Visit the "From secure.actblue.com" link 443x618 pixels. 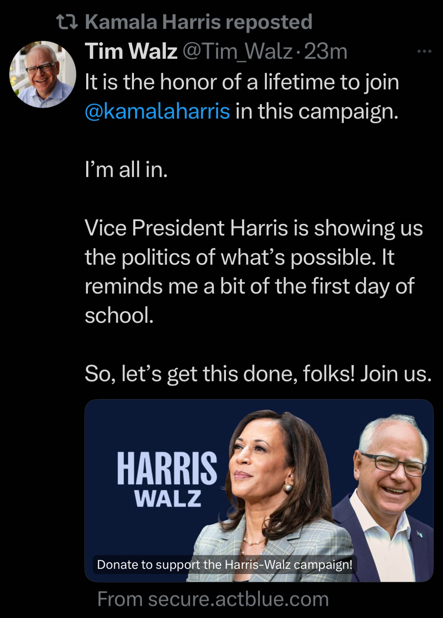tap(213, 599)
